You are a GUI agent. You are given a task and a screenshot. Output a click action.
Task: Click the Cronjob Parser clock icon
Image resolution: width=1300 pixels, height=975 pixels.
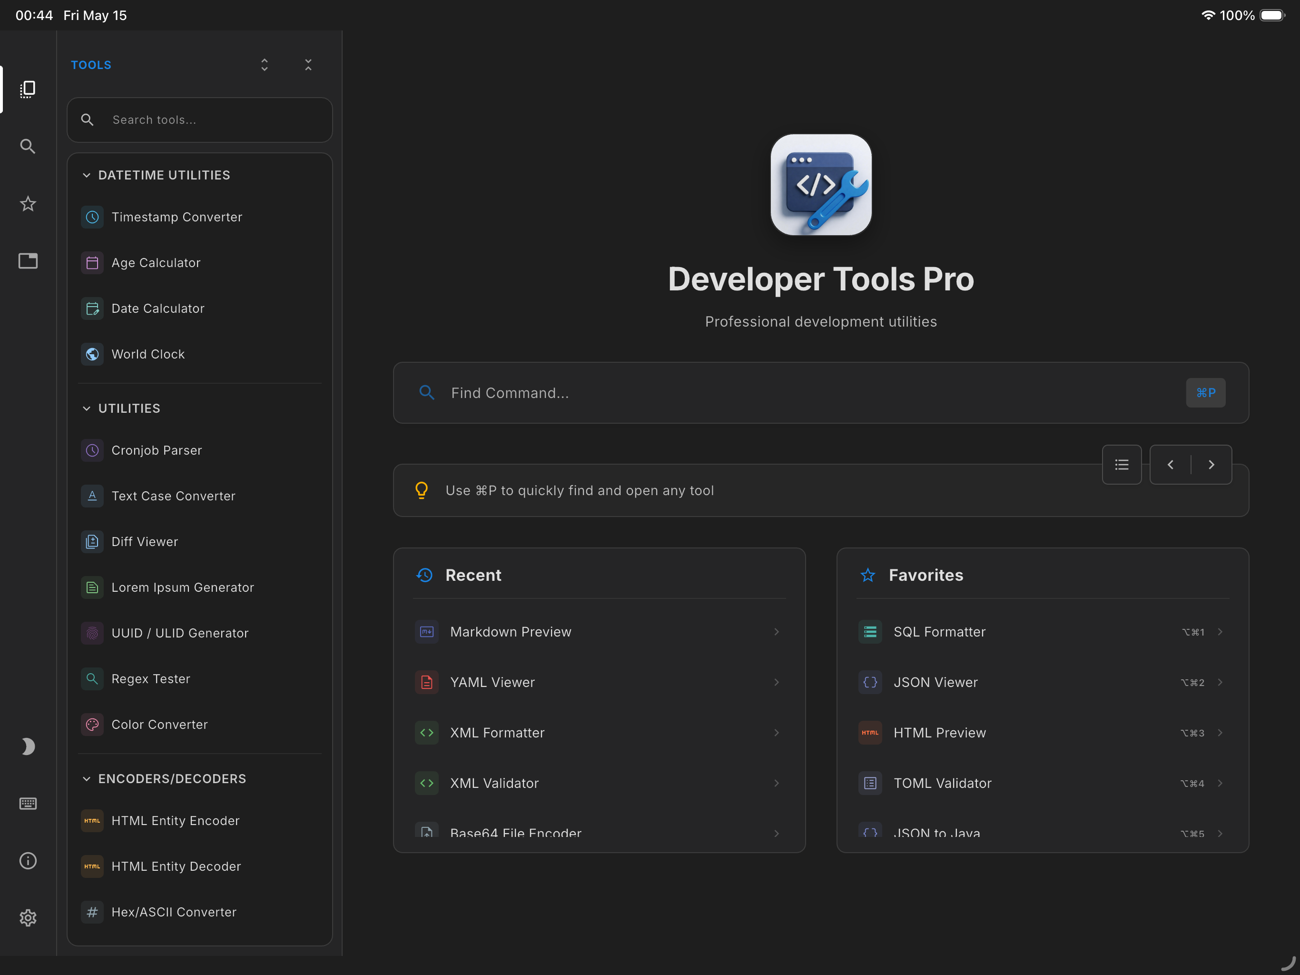point(92,450)
